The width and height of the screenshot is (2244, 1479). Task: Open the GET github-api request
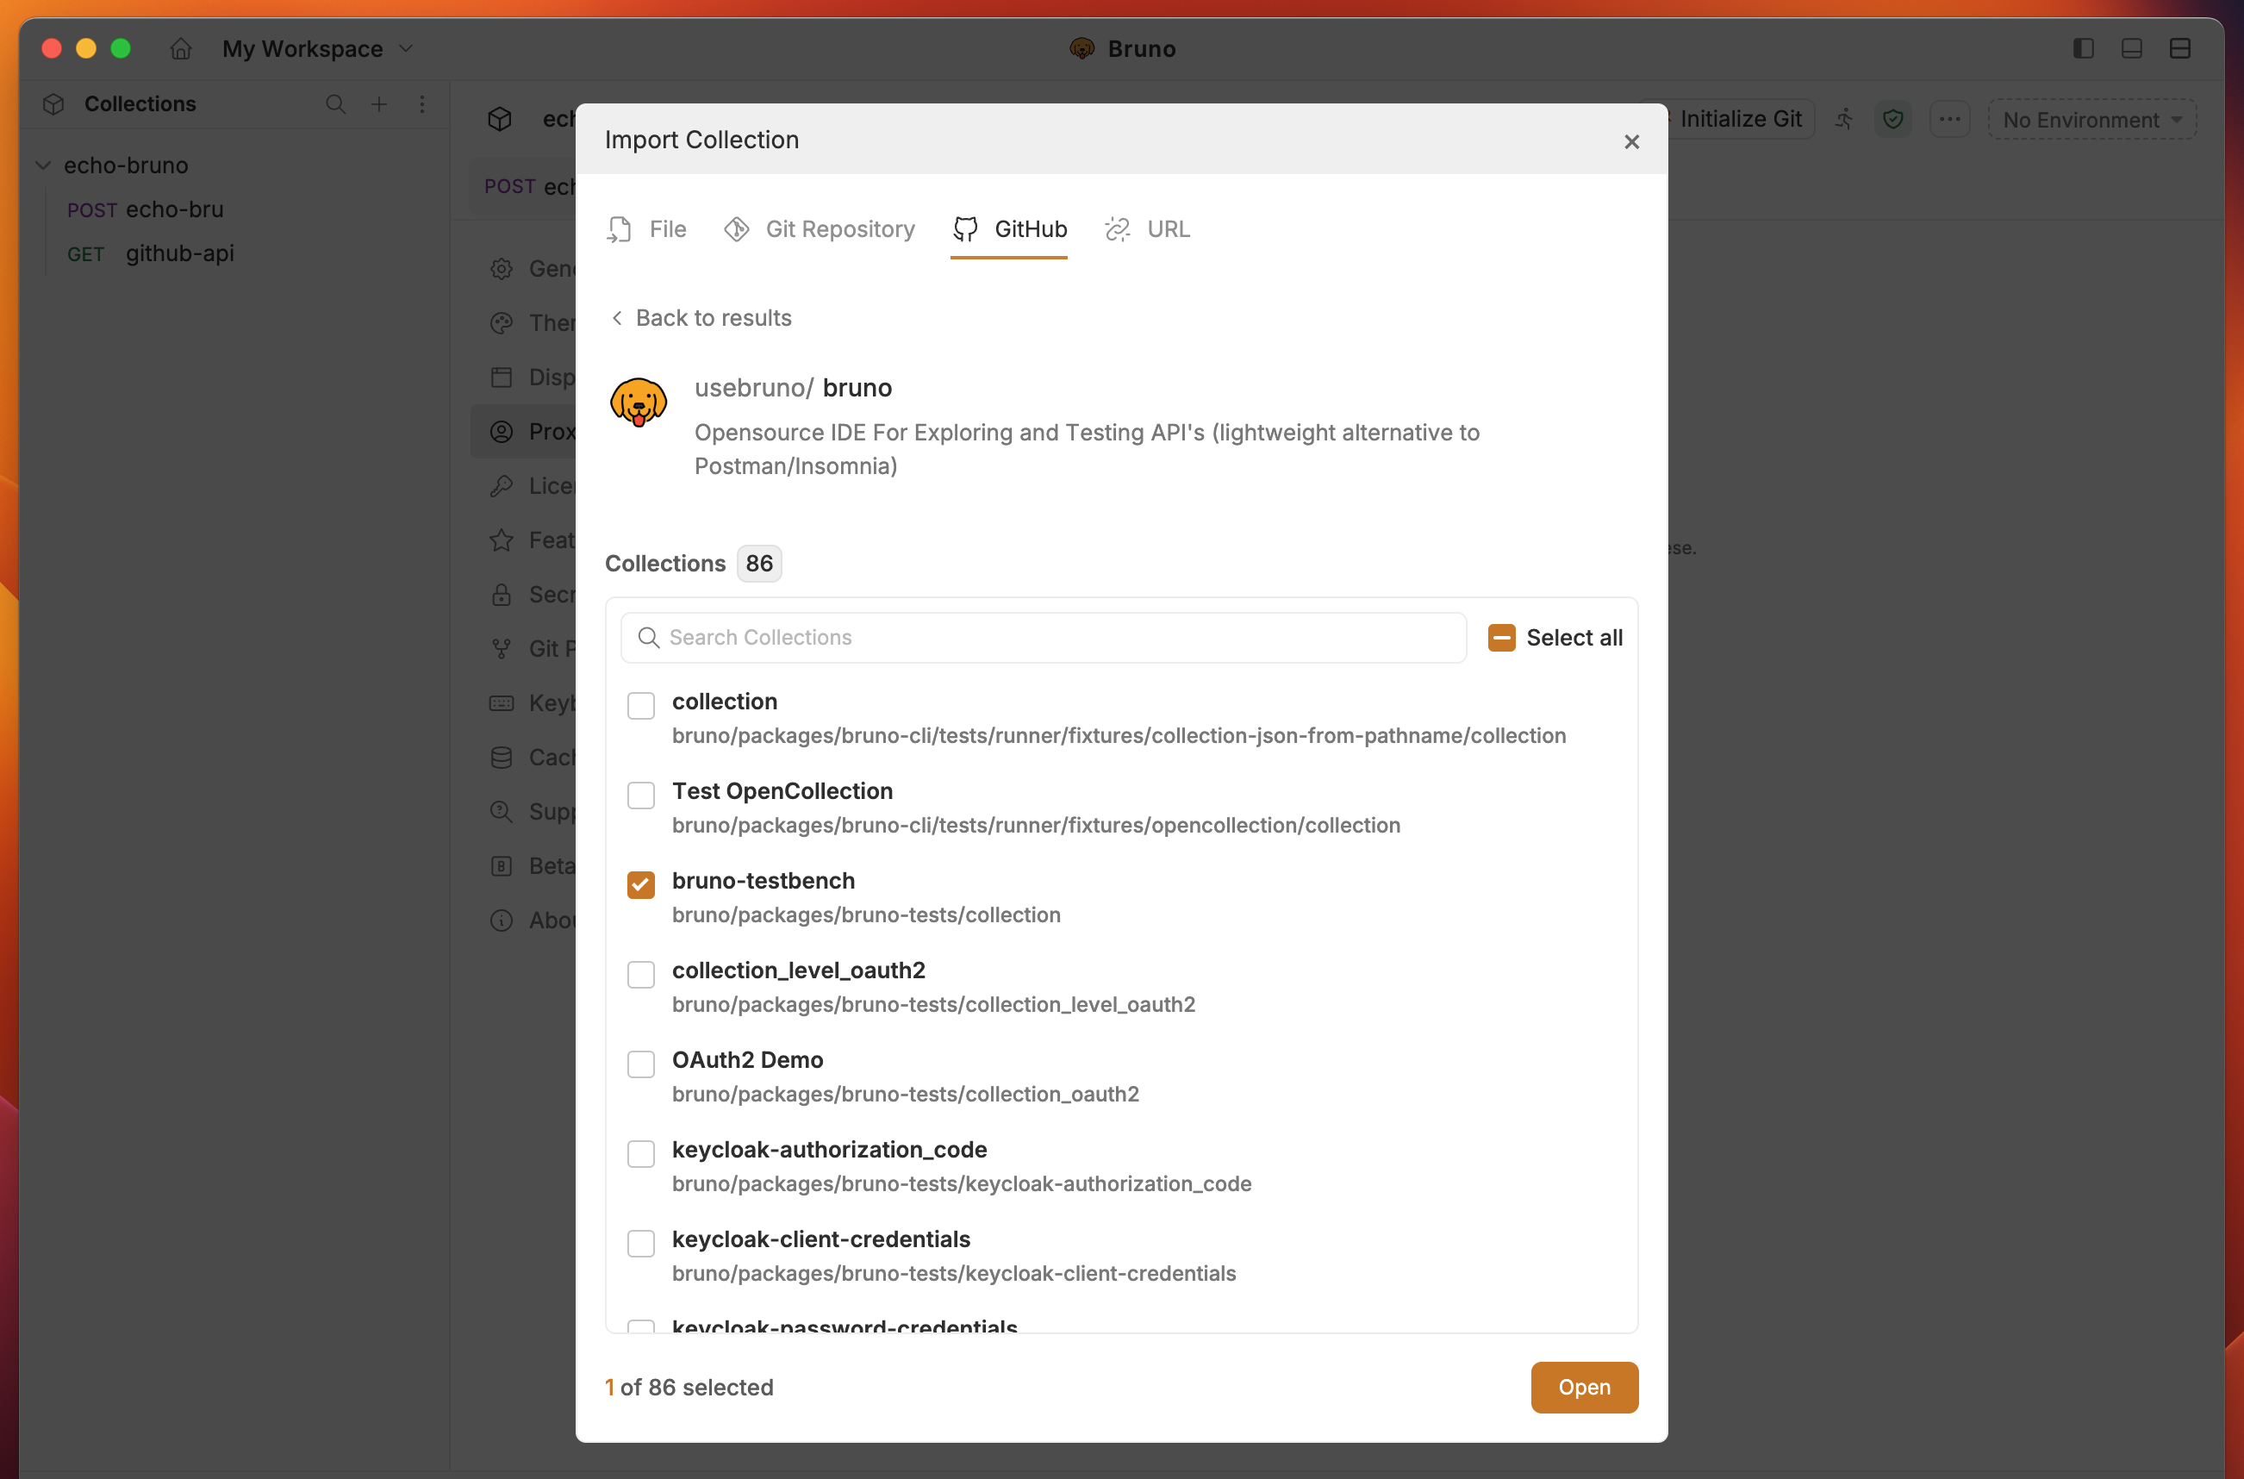pyautogui.click(x=151, y=253)
